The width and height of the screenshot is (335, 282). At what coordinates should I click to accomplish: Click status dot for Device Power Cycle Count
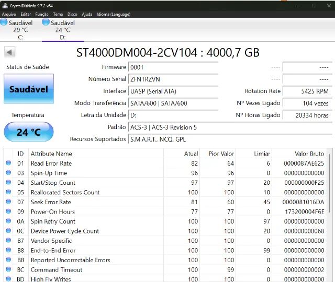(x=8, y=231)
